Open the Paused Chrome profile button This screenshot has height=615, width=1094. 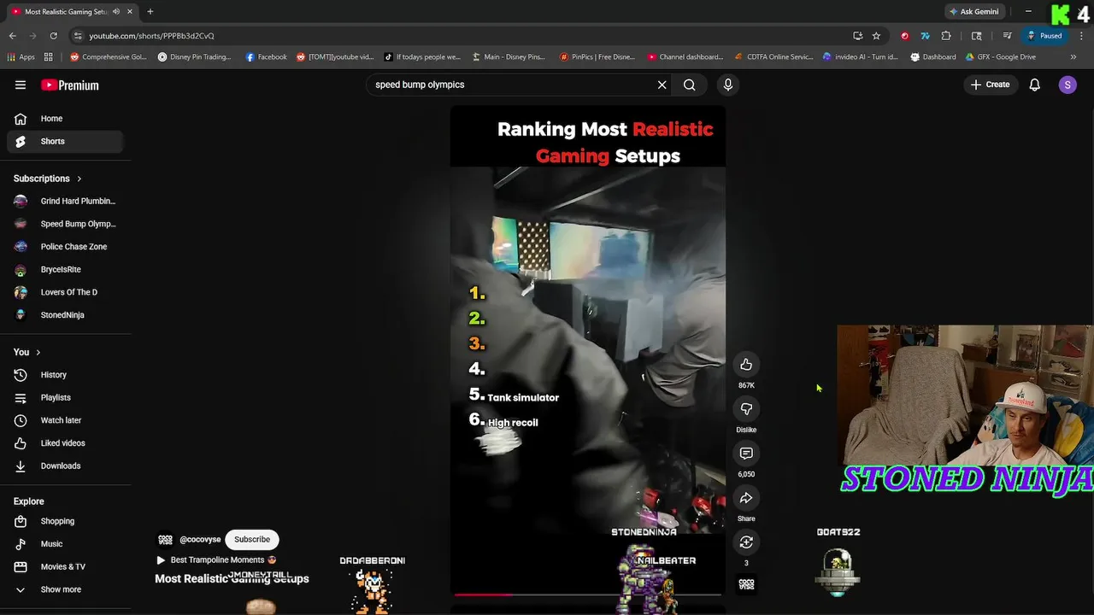tap(1044, 36)
